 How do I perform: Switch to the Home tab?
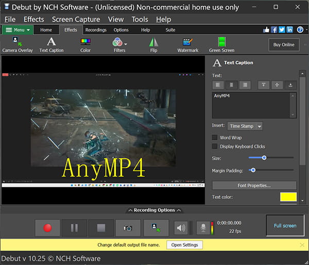(x=46, y=30)
